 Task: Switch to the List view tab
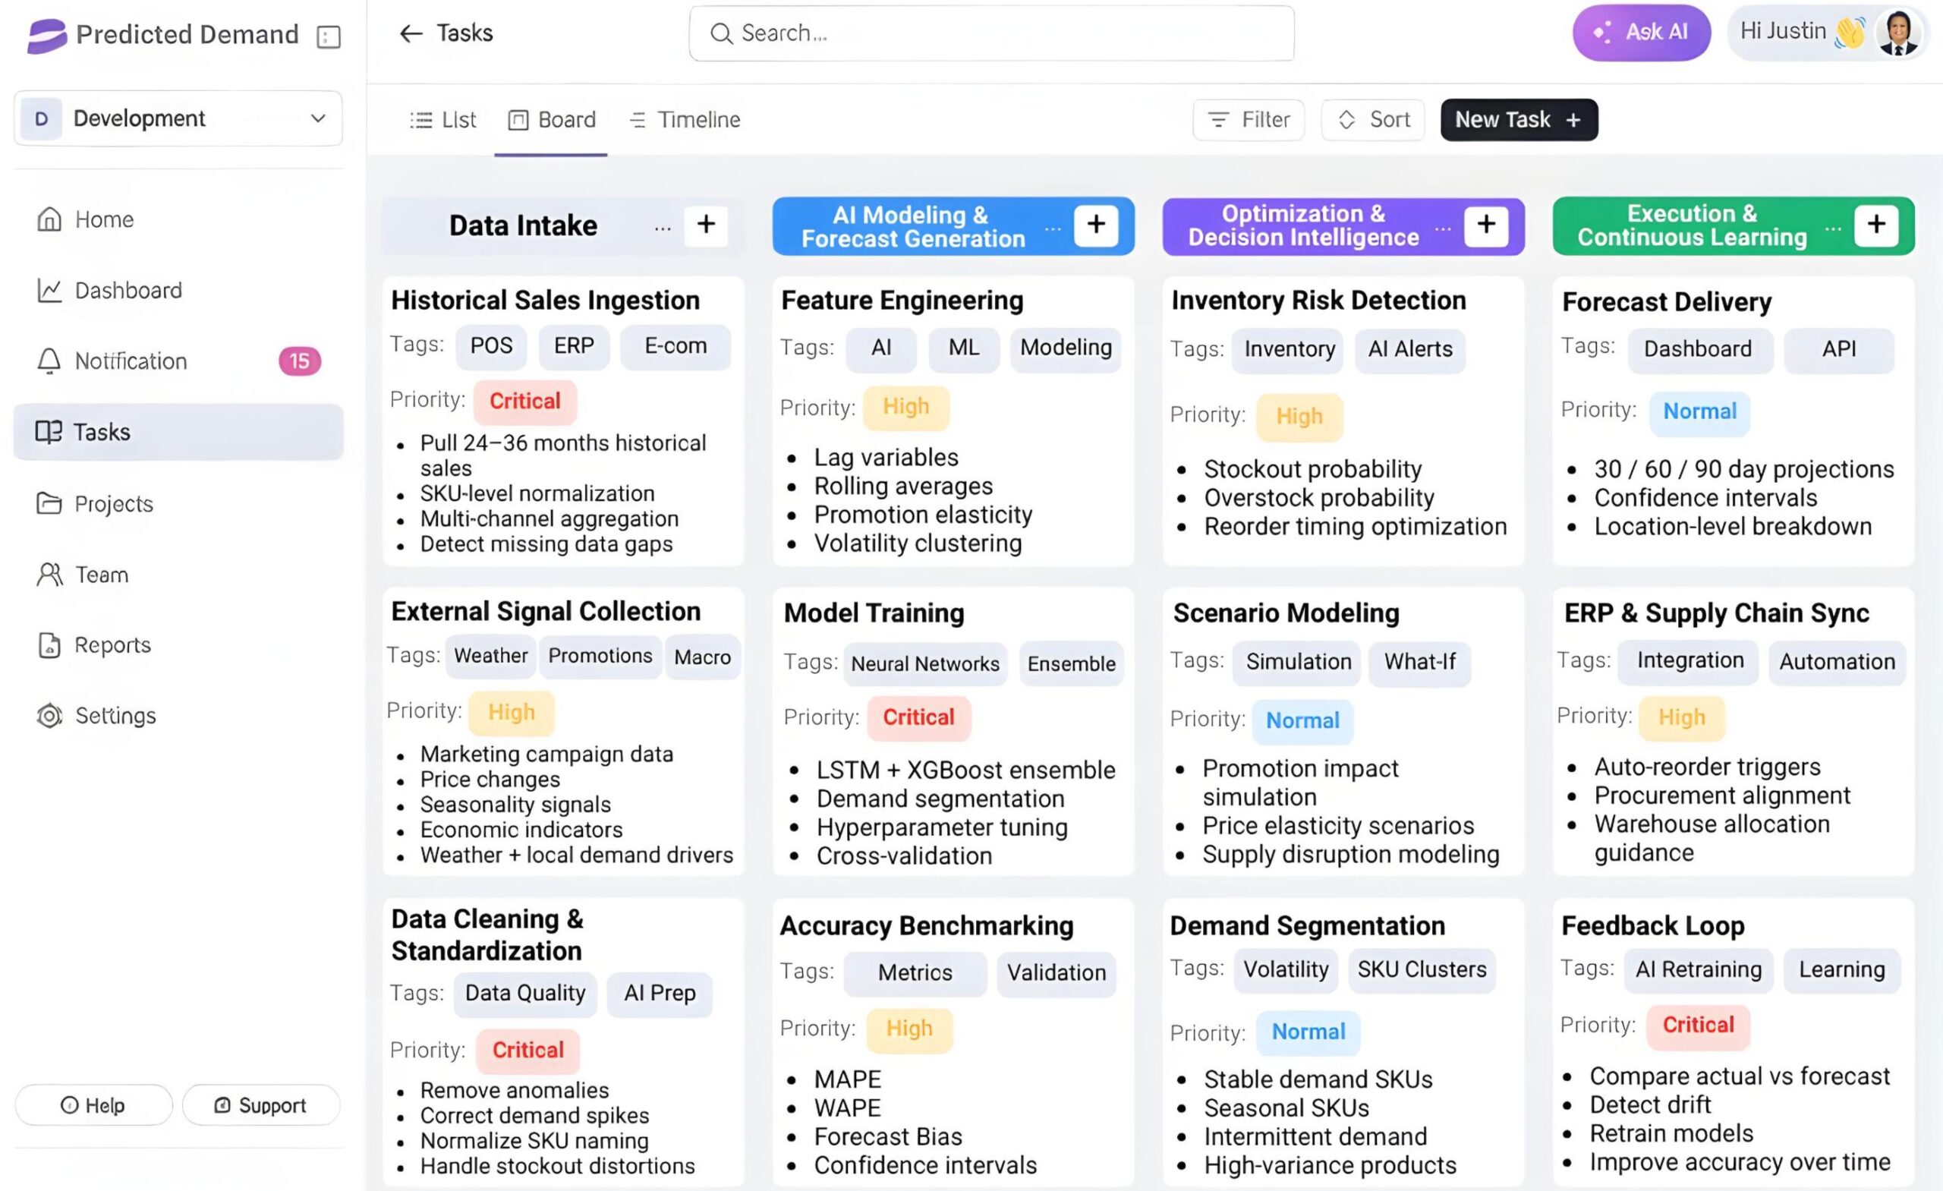click(443, 120)
